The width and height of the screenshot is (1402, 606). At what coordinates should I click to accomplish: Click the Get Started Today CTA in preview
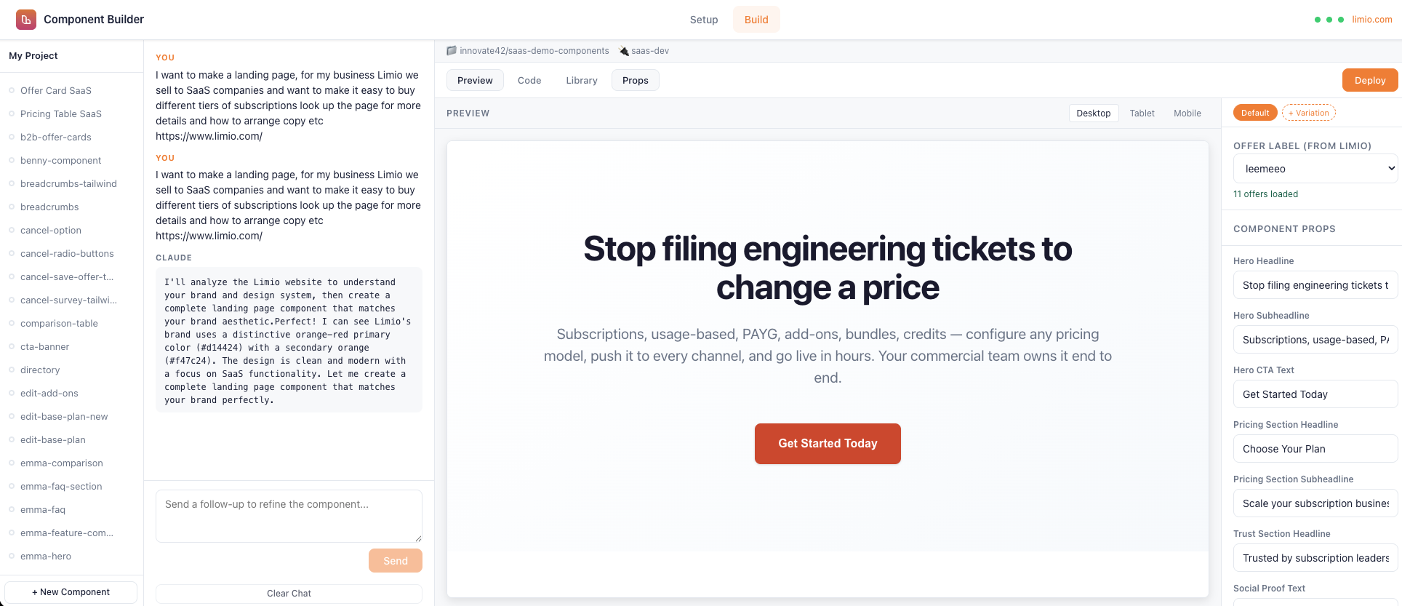[827, 443]
